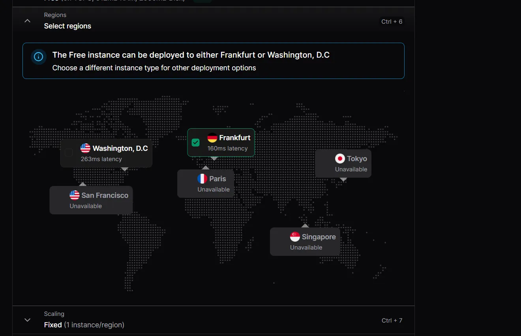Click the French flag icon on Paris
This screenshot has width=521, height=336.
pos(202,179)
